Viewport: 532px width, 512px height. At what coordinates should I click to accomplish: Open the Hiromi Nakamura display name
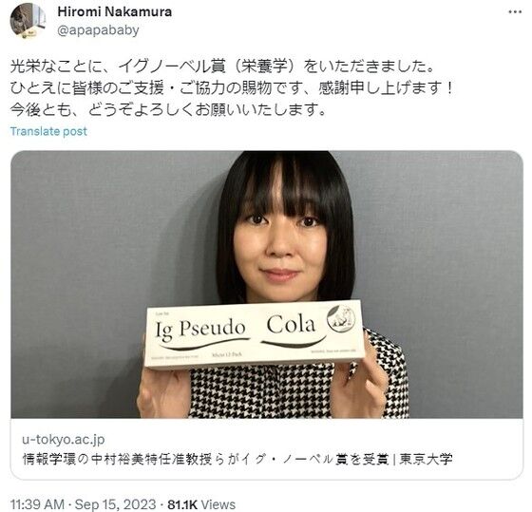(x=115, y=11)
